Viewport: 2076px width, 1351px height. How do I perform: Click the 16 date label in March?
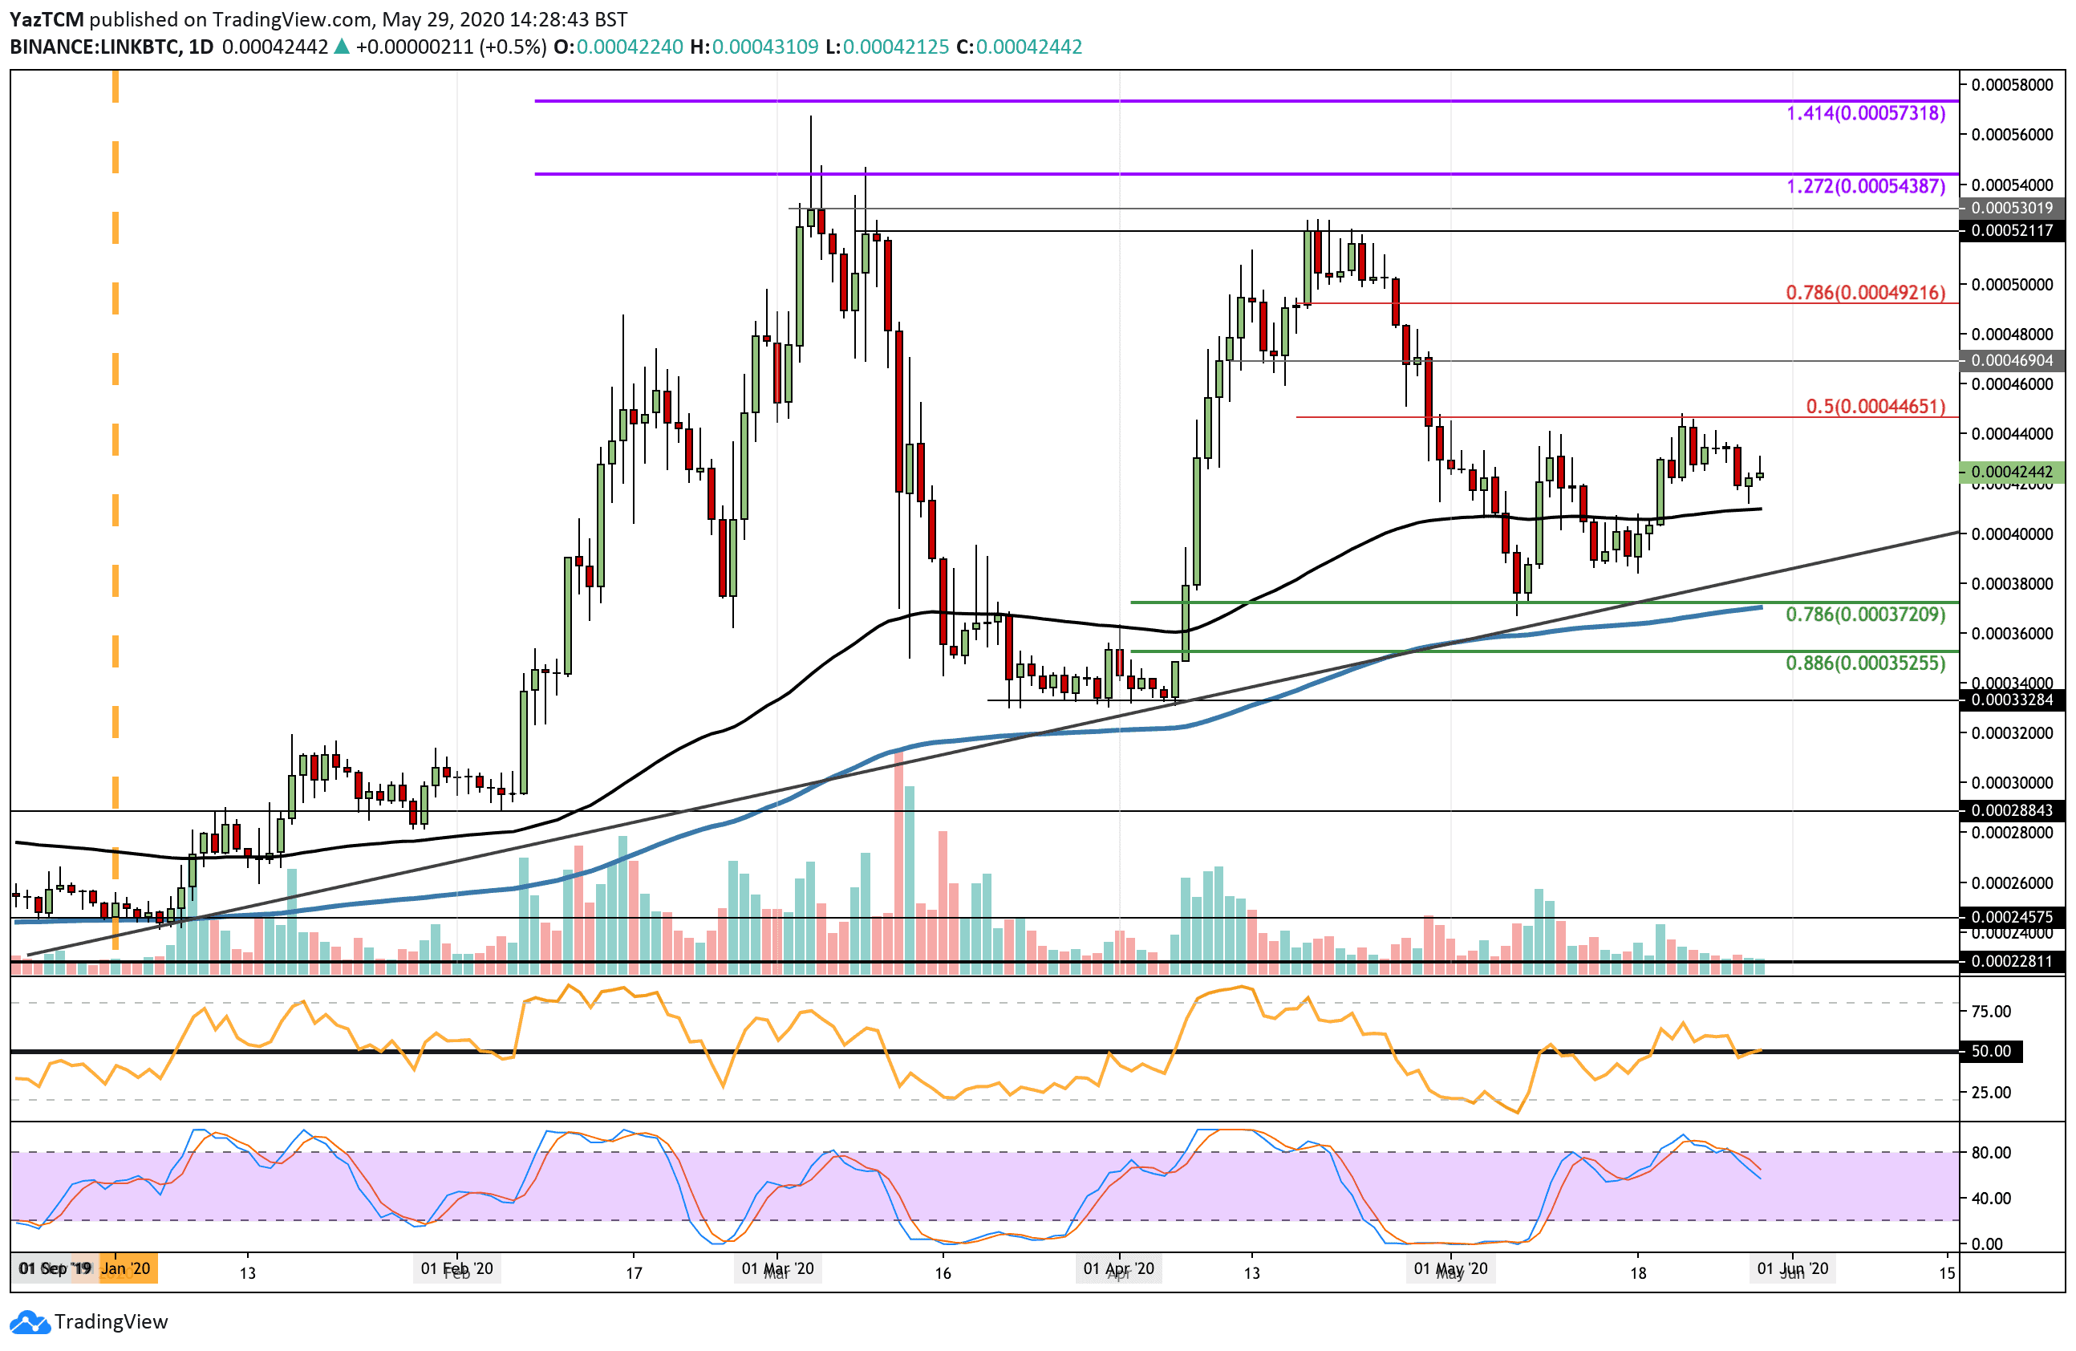tap(943, 1272)
